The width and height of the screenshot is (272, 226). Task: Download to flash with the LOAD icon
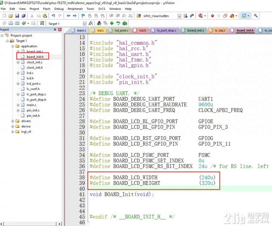42,23
